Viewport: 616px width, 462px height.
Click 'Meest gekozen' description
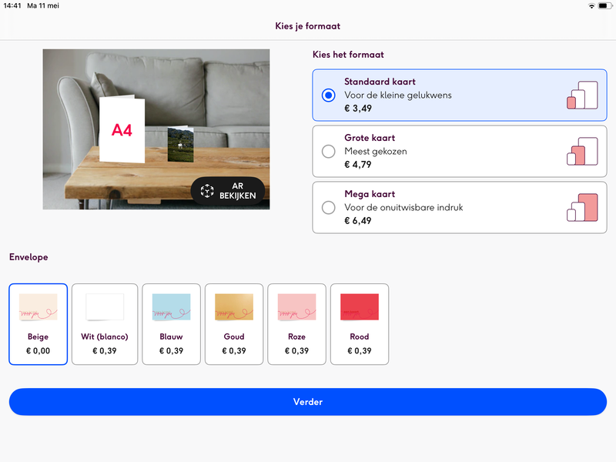(376, 151)
